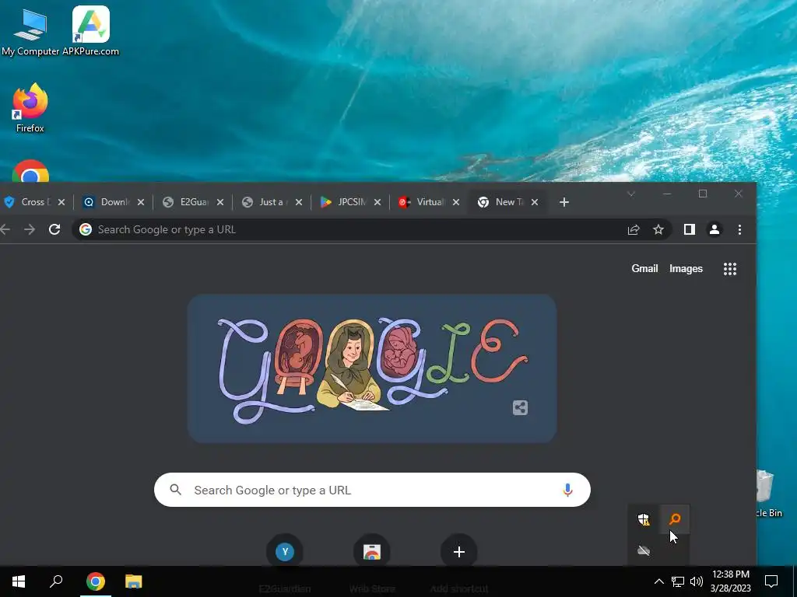
Task: Open Chrome's three-dot menu
Action: pos(739,229)
